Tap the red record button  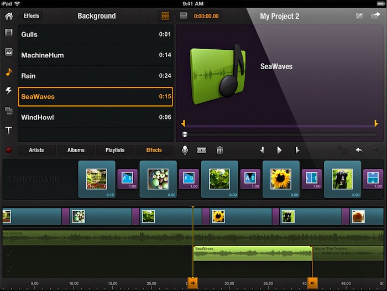[x=9, y=150]
